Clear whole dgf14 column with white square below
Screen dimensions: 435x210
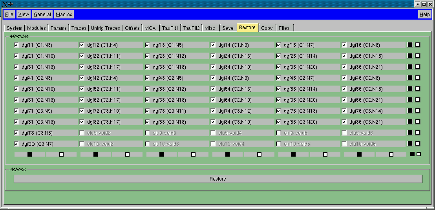coord(260,155)
